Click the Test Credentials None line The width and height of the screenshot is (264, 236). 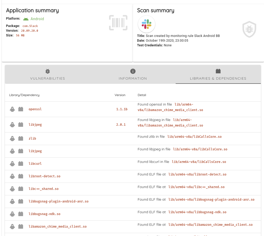pyautogui.click(x=154, y=45)
